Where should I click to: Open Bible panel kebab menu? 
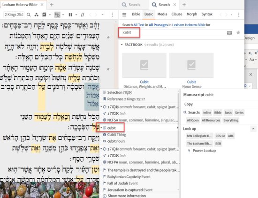click(x=113, y=15)
